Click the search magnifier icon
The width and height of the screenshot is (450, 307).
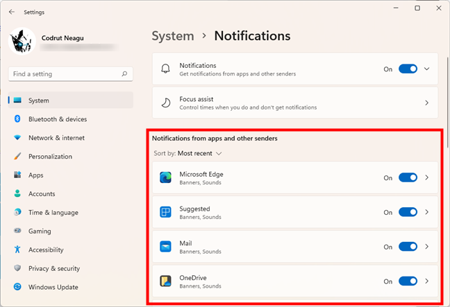coord(124,74)
